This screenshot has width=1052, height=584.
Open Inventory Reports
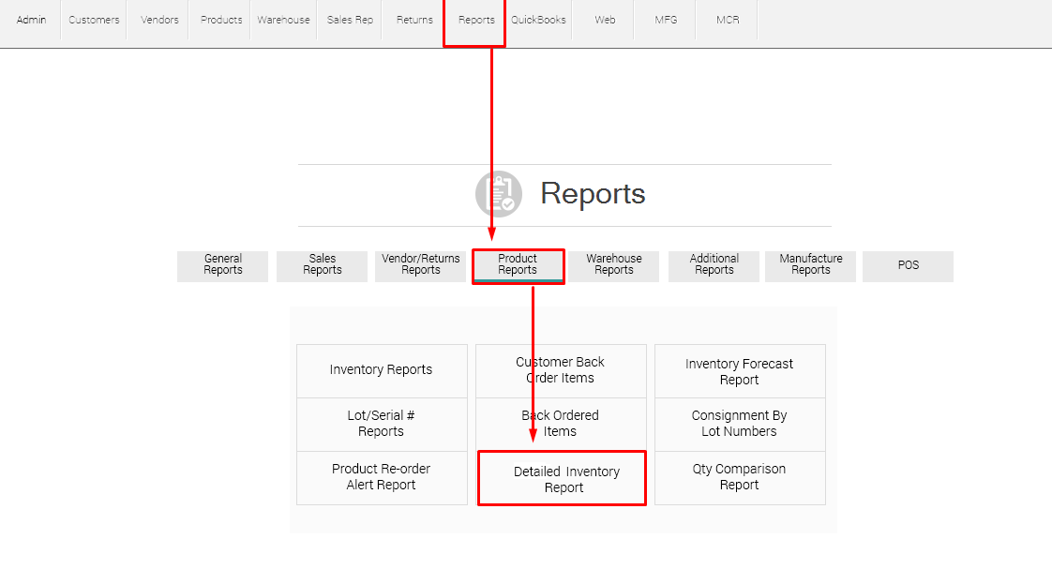382,370
